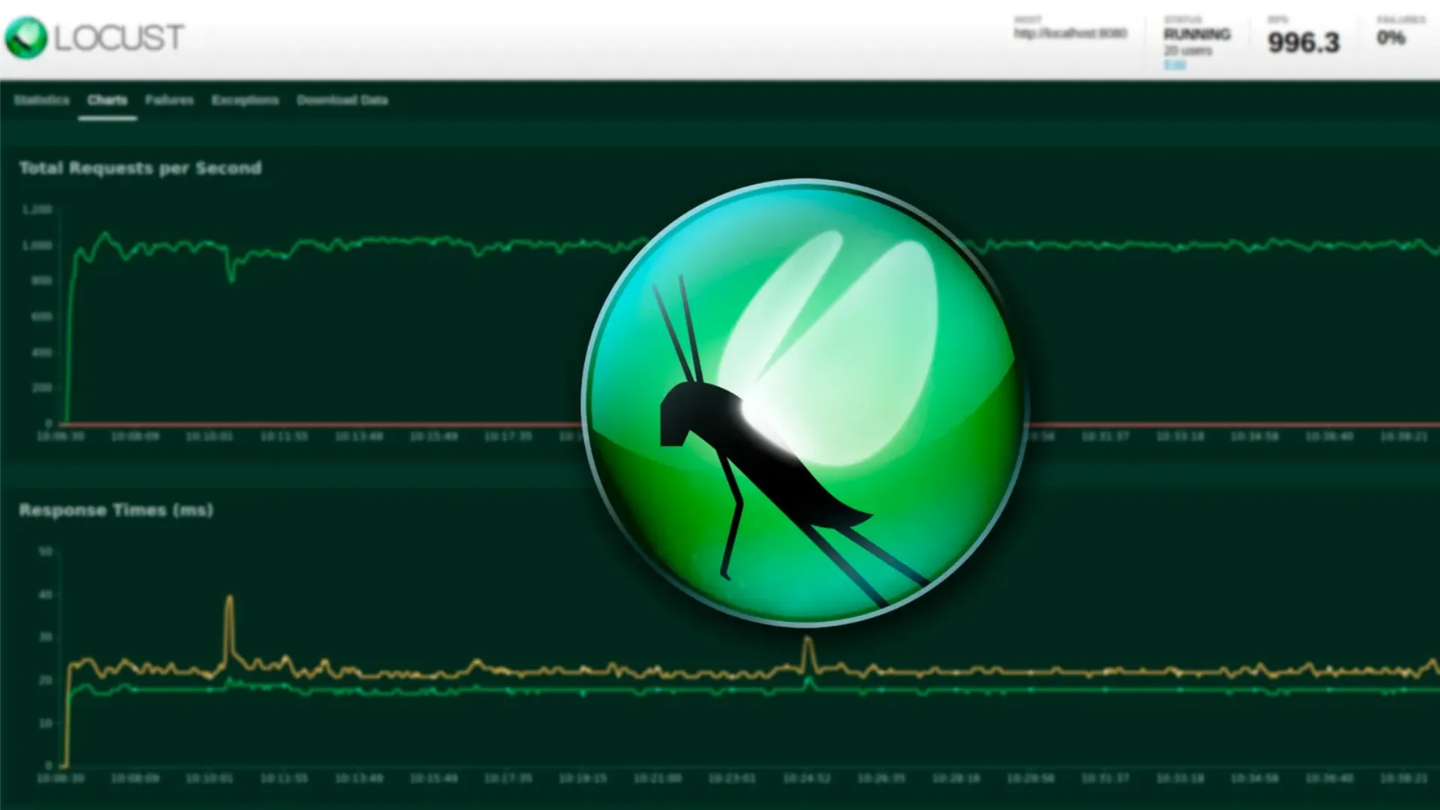Click the 20 users count text
Screen dimensions: 1440x810
pyautogui.click(x=1187, y=50)
